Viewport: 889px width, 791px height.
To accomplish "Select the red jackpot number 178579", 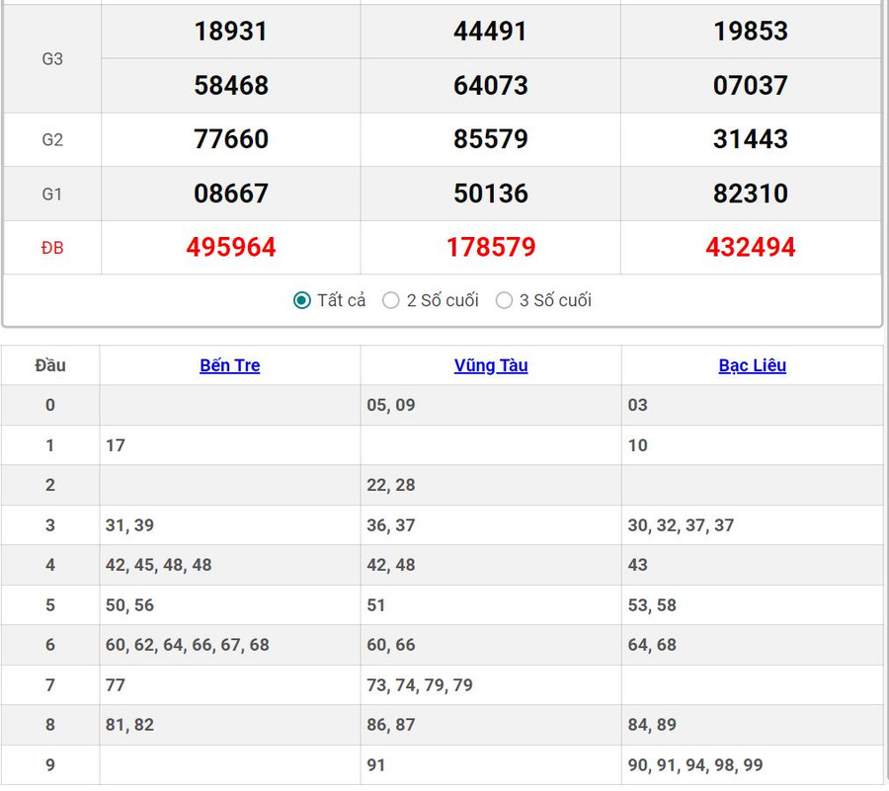I will [x=491, y=247].
